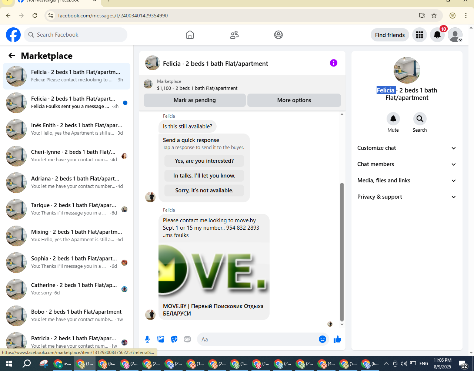Open the Chrome three-dot menu
Viewport: 474px width, 371px height.
coord(466,16)
